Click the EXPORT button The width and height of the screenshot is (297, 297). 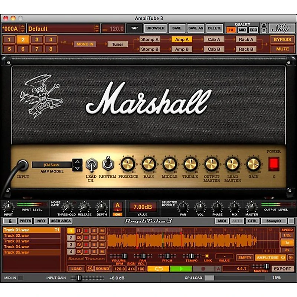283,268
